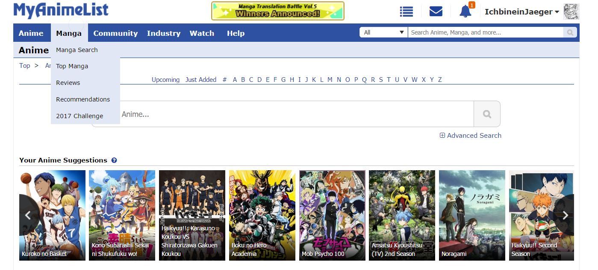The width and height of the screenshot is (598, 270).
Task: Open the list icon in header
Action: pyautogui.click(x=406, y=12)
